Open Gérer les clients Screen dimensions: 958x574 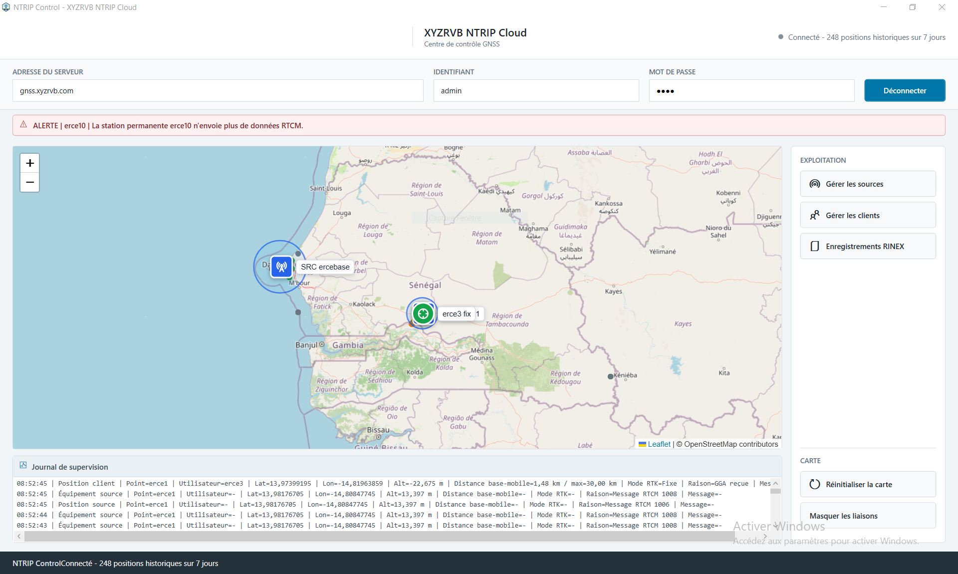pyautogui.click(x=868, y=215)
